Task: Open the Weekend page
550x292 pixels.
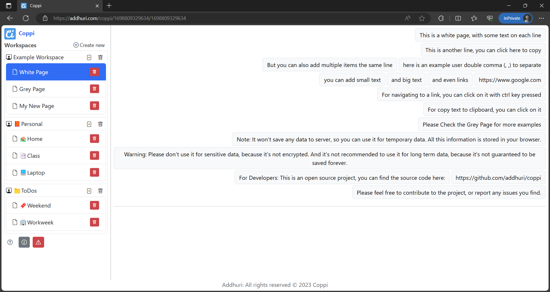Action: tap(56, 205)
